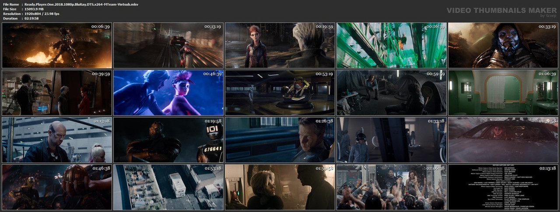Select the thumbnail stamped 00:33:19
Viewport: 560px width, 212px height.
point(503,45)
